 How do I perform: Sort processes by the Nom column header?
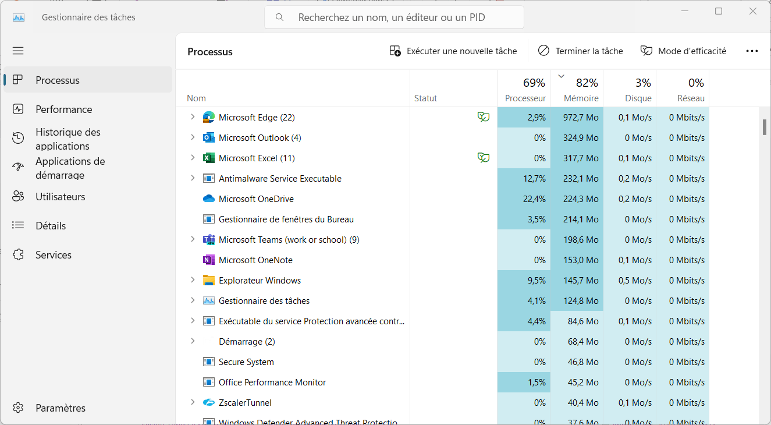[293, 88]
